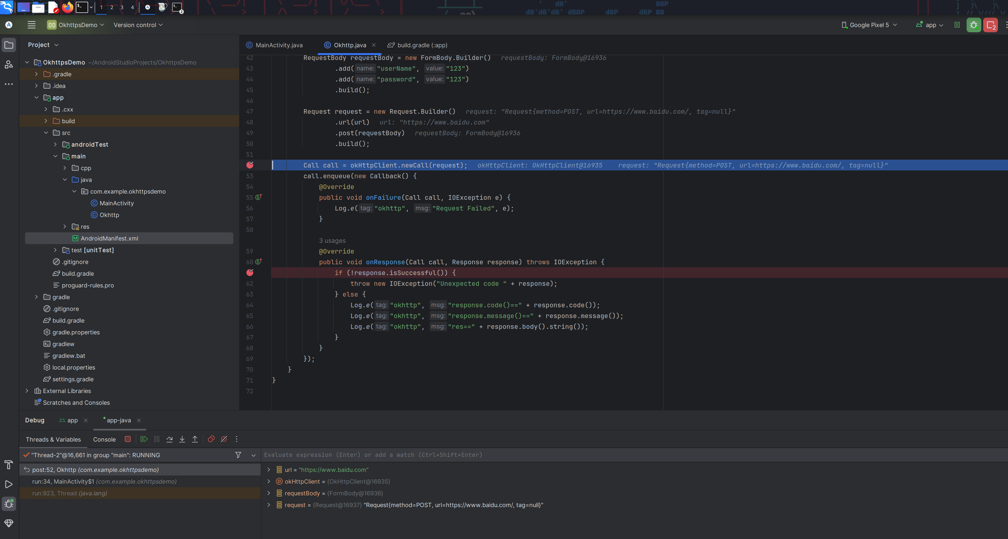Click the Apply Changes icon
Image resolution: width=1008 pixels, height=539 pixels.
click(957, 25)
